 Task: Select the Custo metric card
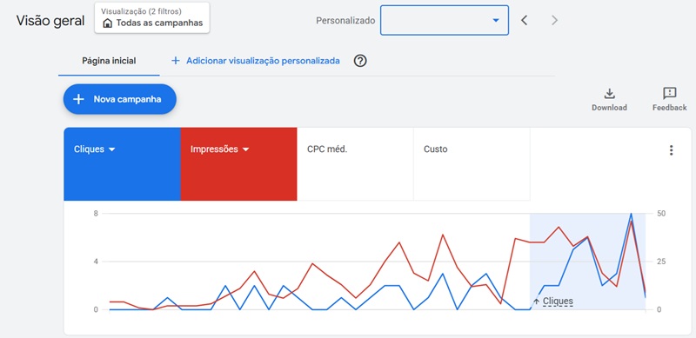[x=472, y=164]
